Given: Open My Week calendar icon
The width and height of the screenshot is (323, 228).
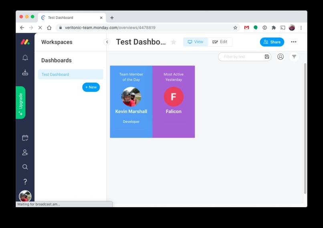Looking at the screenshot, I should point(25,138).
